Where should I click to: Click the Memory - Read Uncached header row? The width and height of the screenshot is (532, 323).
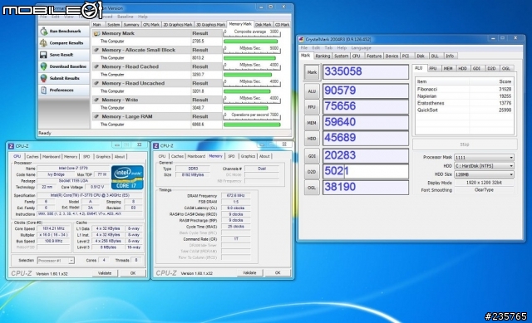pos(157,83)
